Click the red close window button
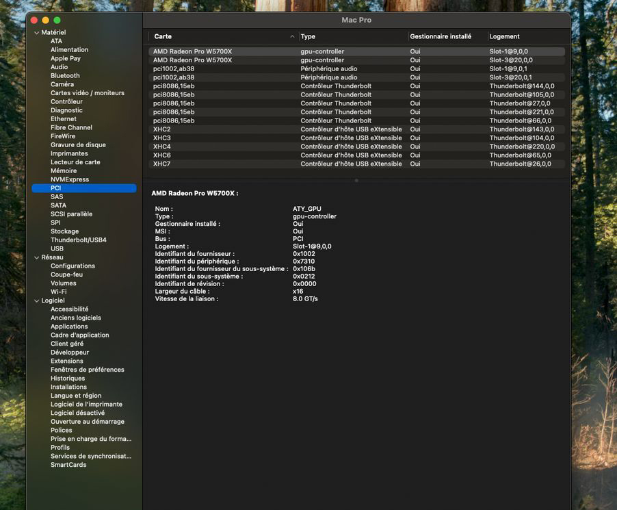The width and height of the screenshot is (617, 510). coord(34,20)
